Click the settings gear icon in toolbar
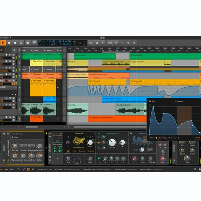201x201 pixels. pos(134,43)
